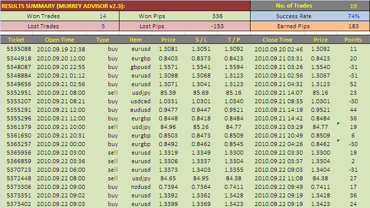Click close price 1.3404
This screenshot has height=208, width=370.
point(321,170)
